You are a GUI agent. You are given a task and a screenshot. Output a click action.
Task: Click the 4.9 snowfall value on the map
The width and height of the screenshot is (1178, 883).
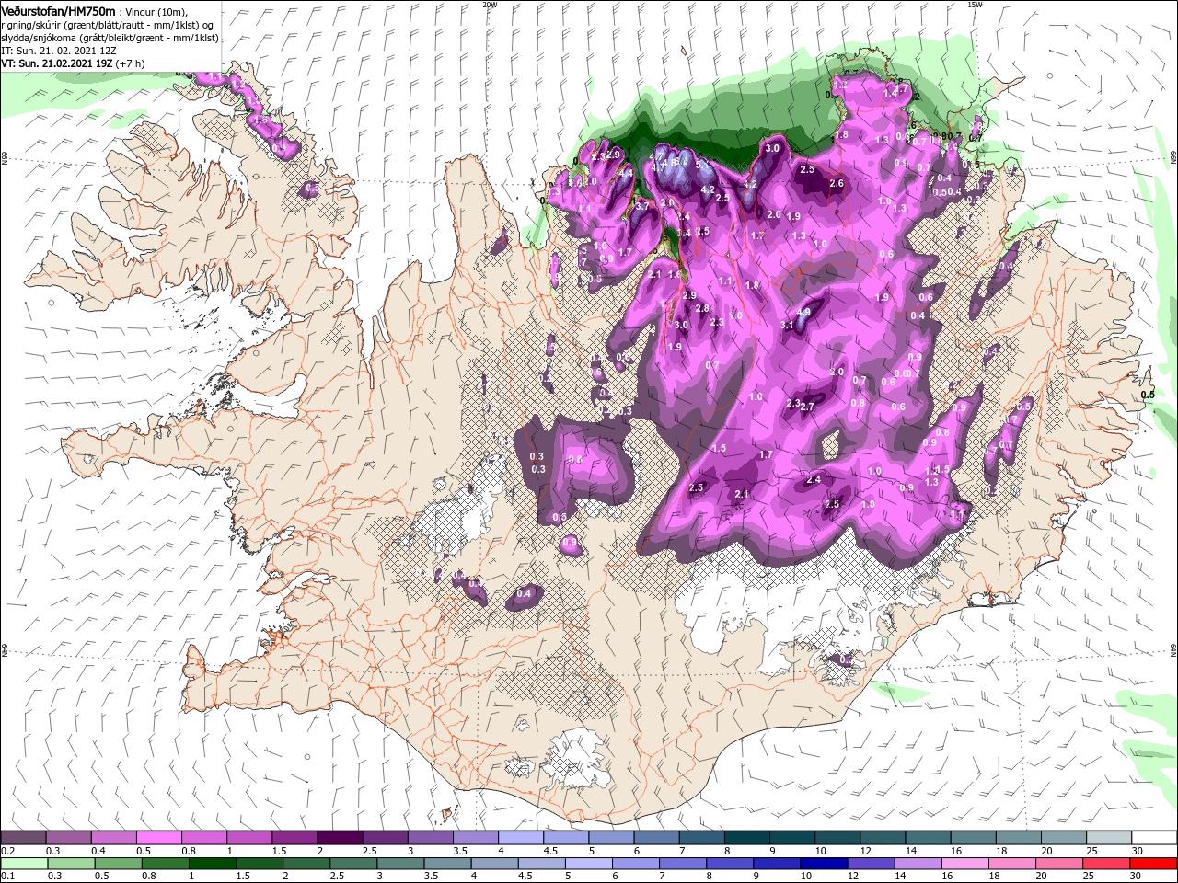pyautogui.click(x=803, y=313)
